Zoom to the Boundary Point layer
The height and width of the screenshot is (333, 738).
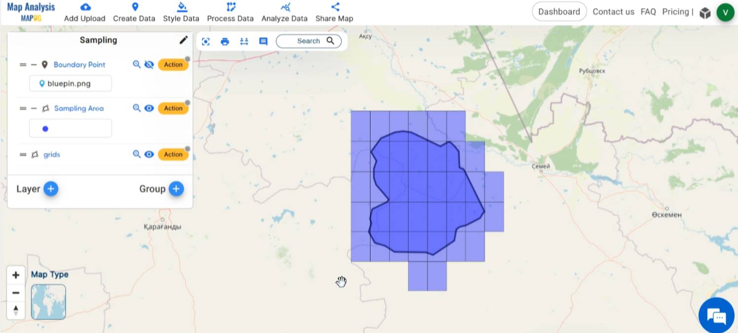tap(137, 65)
